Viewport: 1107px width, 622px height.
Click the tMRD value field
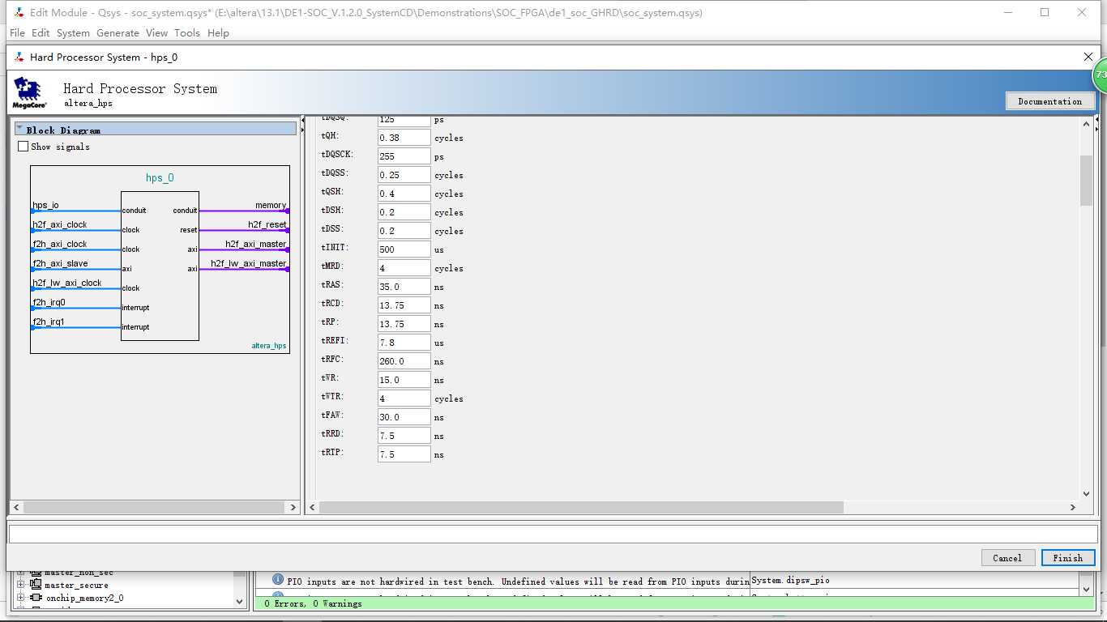404,268
